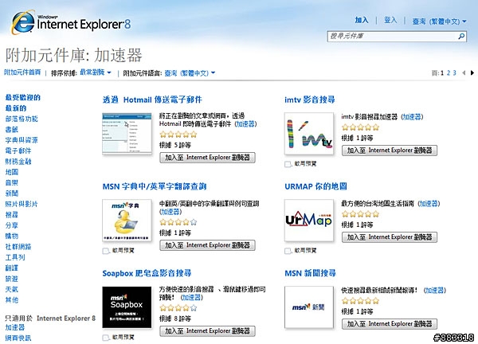Image resolution: width=478 pixels, height=344 pixels.
Task: Open the 附加元件語言 dropdown
Action: click(190, 73)
